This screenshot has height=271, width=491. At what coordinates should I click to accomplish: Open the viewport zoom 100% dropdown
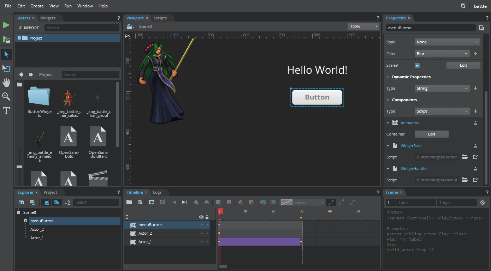click(363, 26)
